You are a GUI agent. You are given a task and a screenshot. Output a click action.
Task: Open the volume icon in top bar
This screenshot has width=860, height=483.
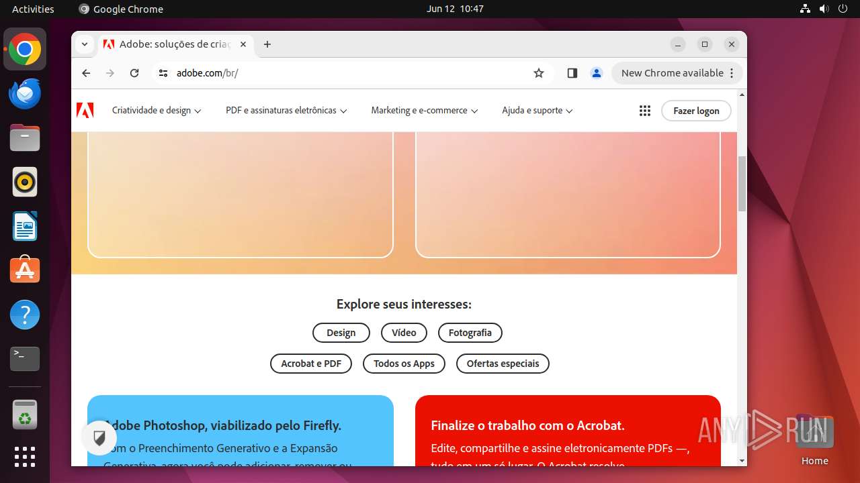click(824, 9)
